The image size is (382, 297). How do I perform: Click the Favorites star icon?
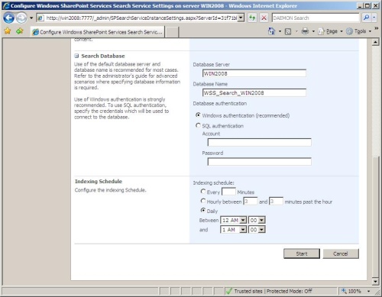8,31
